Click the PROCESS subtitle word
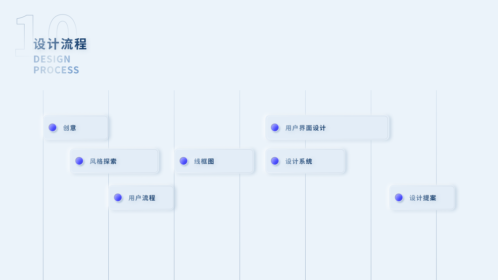This screenshot has width=498, height=280. pyautogui.click(x=56, y=70)
